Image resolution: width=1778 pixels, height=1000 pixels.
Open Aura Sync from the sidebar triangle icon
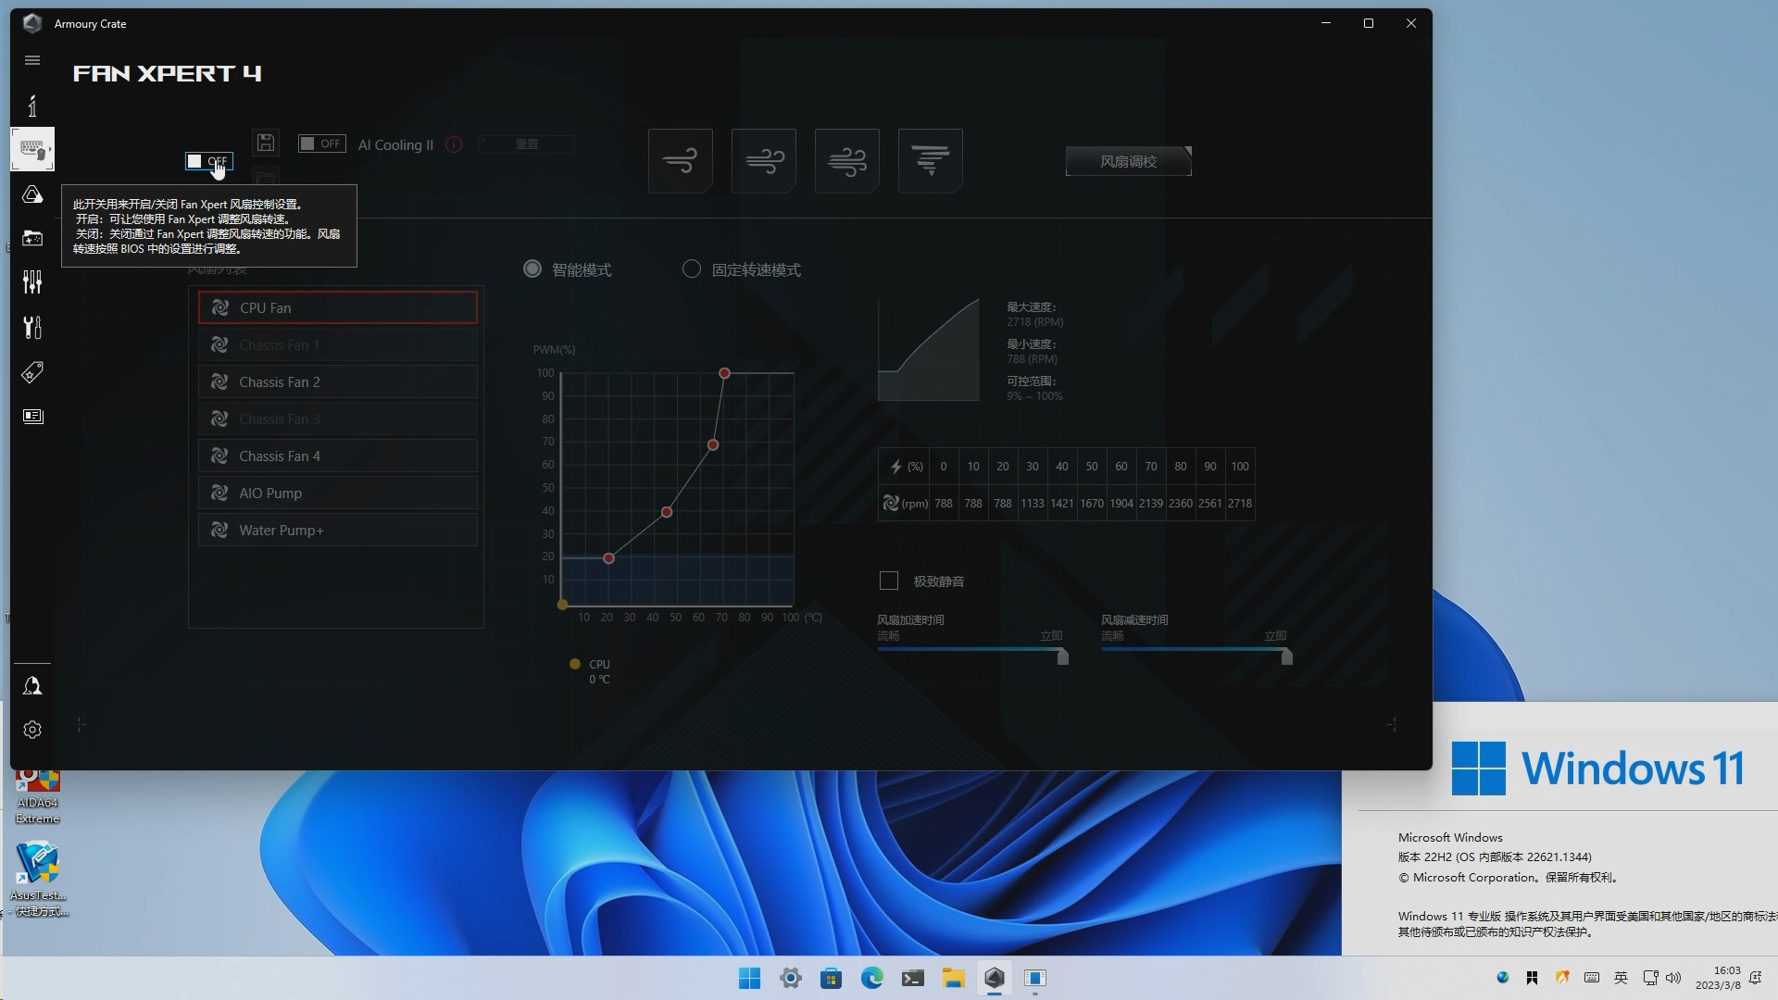[32, 194]
